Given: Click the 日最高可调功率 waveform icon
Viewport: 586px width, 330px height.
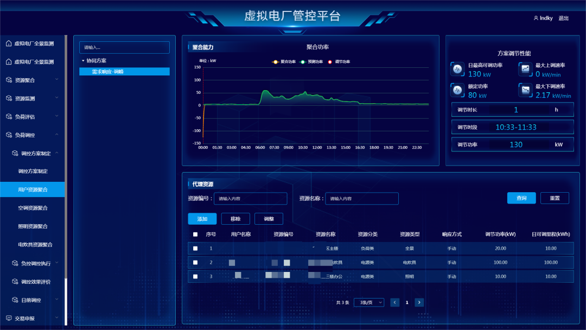Looking at the screenshot, I should 457,69.
